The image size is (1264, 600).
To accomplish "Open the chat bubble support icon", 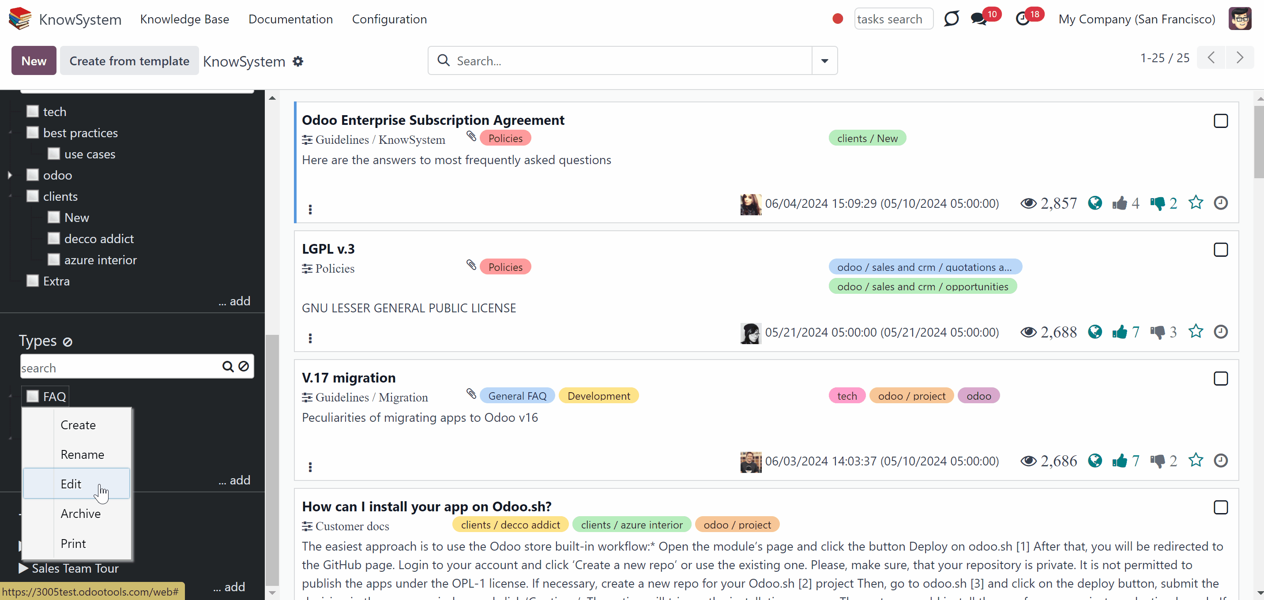I will 951,19.
